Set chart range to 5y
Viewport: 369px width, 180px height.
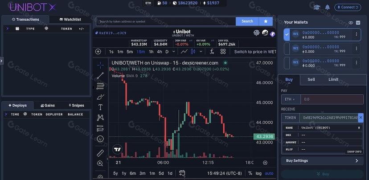pyautogui.click(x=115, y=173)
